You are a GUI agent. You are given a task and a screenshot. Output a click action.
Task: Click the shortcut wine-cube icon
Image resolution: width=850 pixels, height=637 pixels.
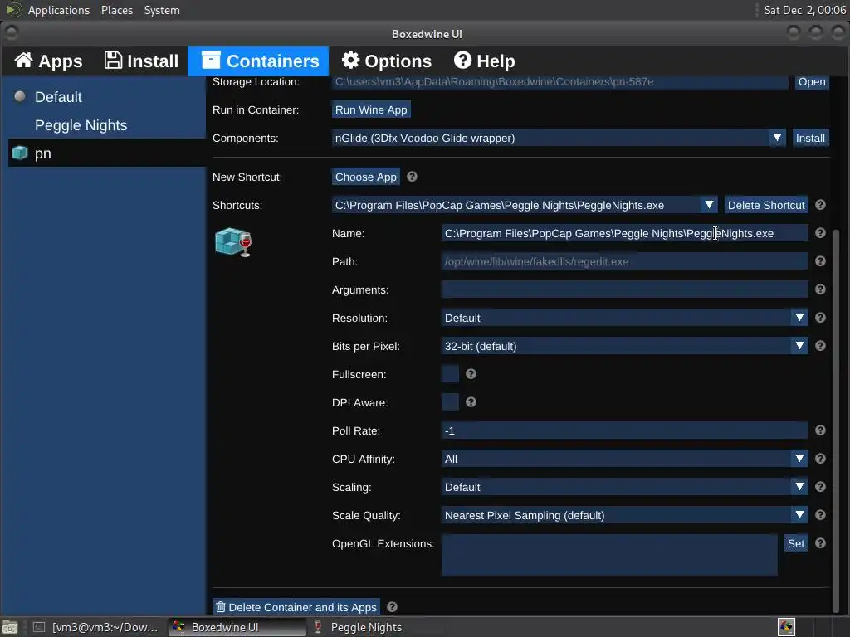[233, 242]
